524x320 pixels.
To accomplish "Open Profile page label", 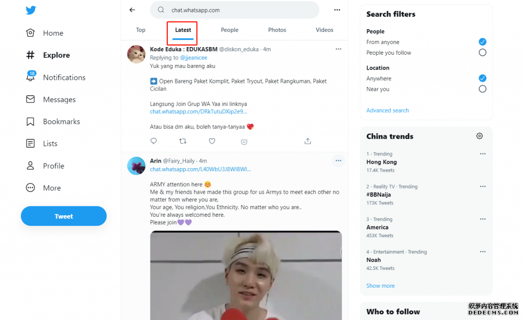I will (53, 166).
